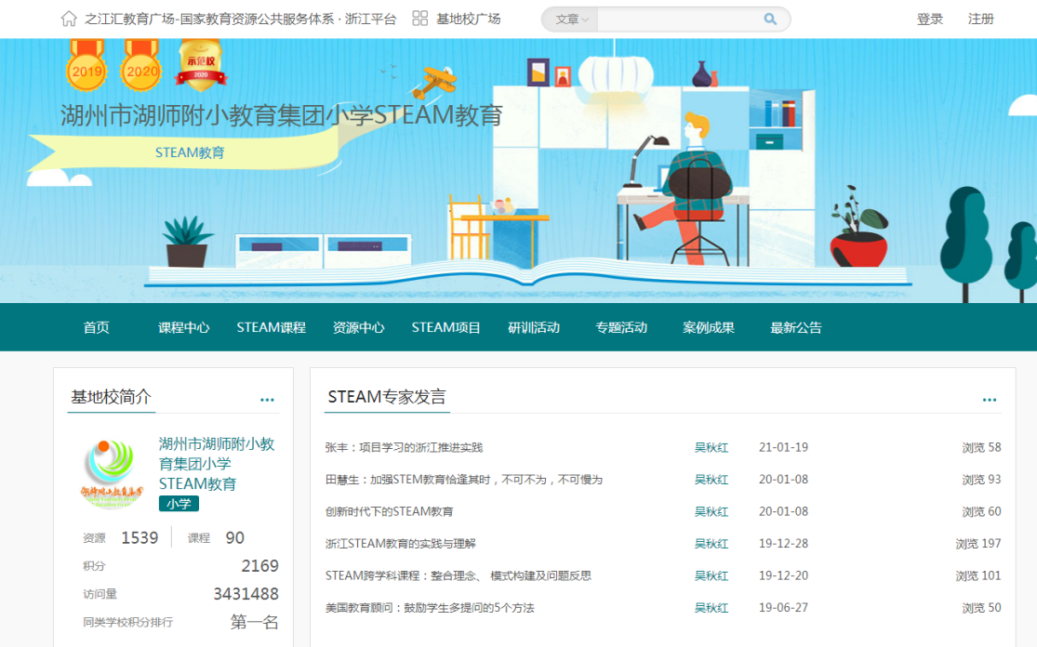Open article 创新时代下的STEAM教育
This screenshot has height=647, width=1037.
[x=389, y=511]
